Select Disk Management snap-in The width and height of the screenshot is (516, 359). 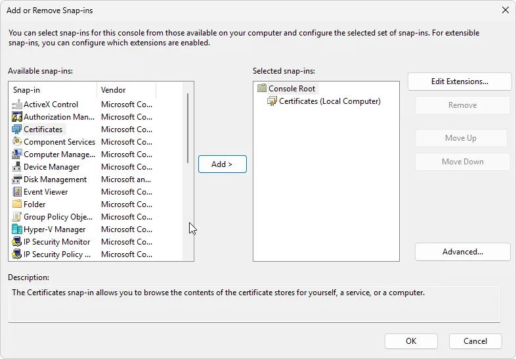tap(55, 179)
